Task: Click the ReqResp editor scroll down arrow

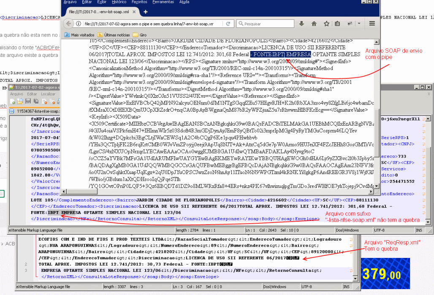Action: click(x=355, y=279)
